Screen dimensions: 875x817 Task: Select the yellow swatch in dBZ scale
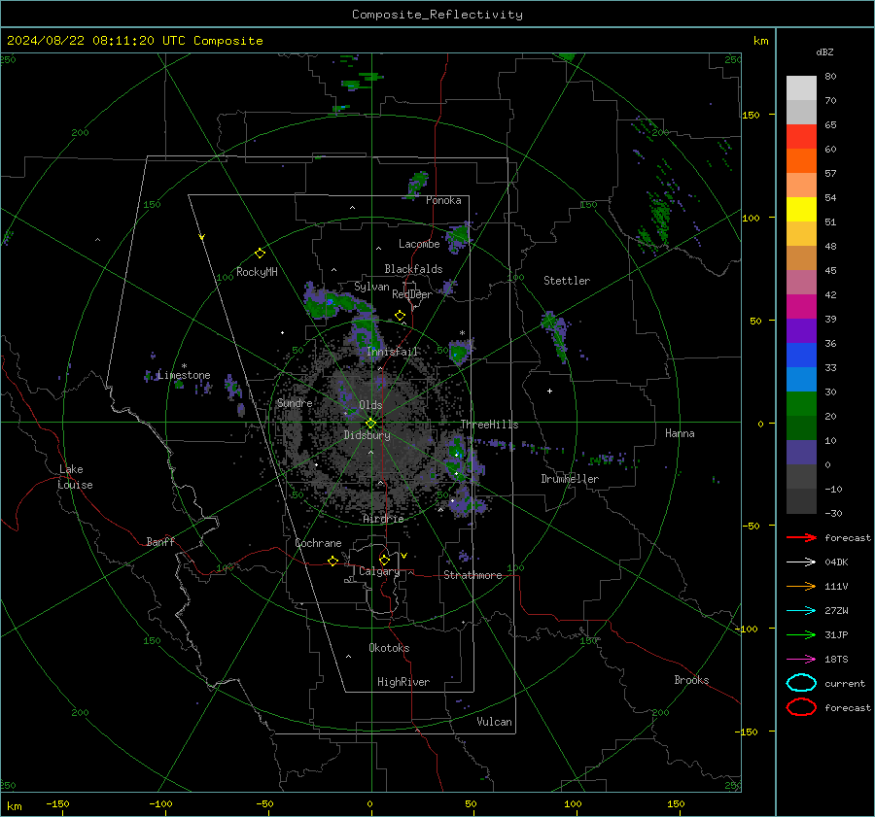tap(801, 210)
